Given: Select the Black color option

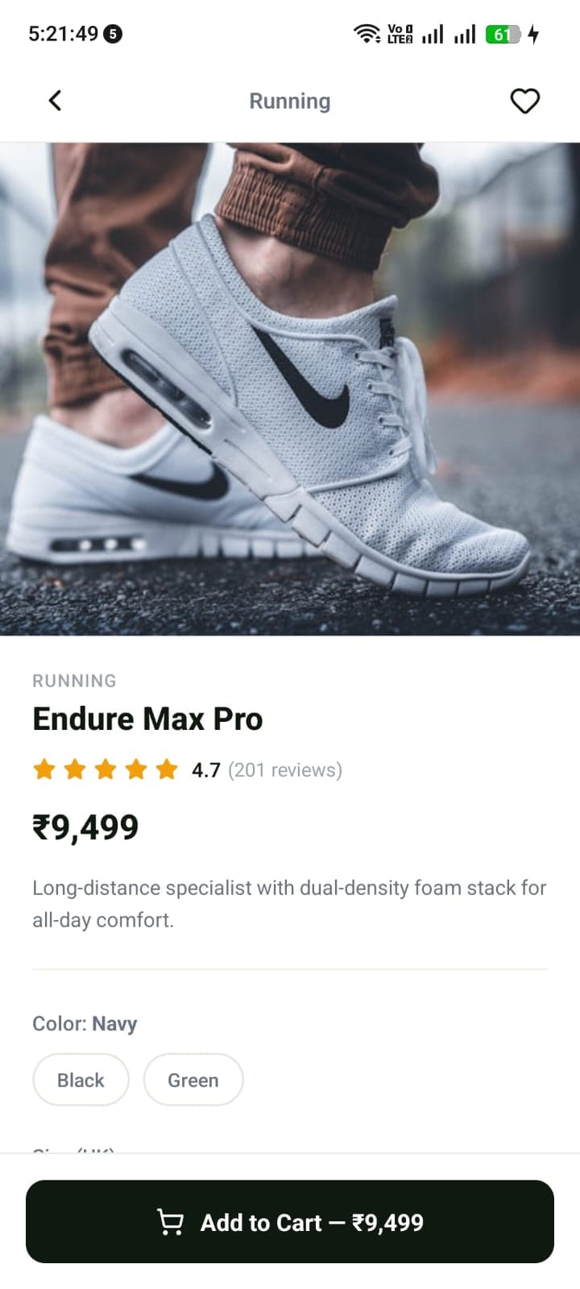Looking at the screenshot, I should (81, 1080).
